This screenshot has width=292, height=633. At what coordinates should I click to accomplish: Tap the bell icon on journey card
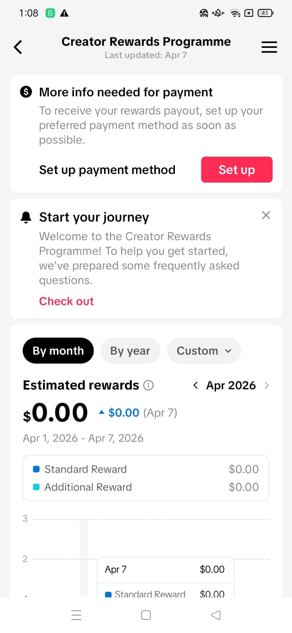[26, 217]
